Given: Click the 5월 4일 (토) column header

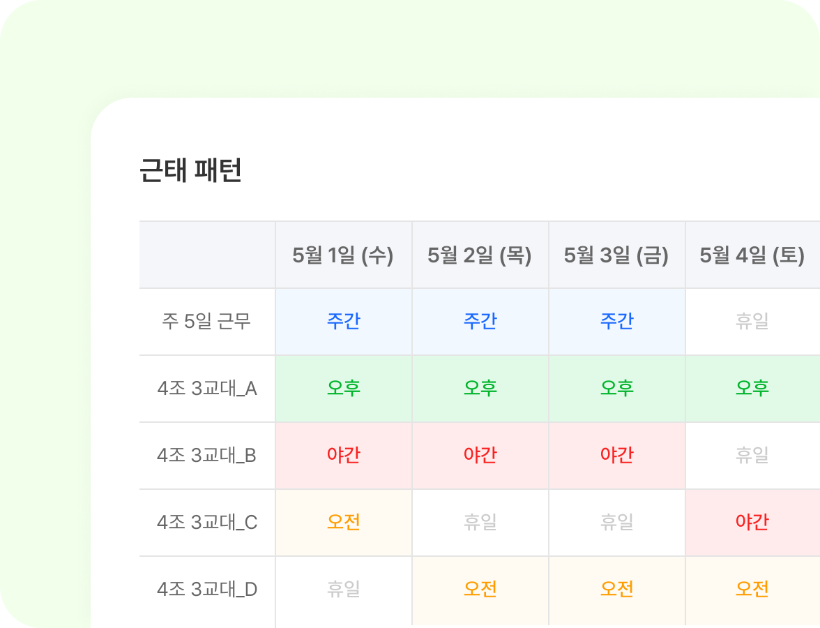Looking at the screenshot, I should [752, 255].
